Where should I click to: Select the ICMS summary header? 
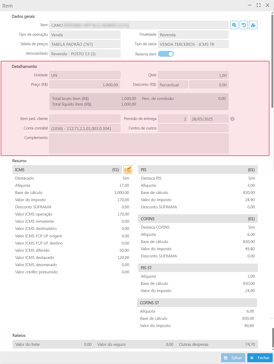point(67,170)
